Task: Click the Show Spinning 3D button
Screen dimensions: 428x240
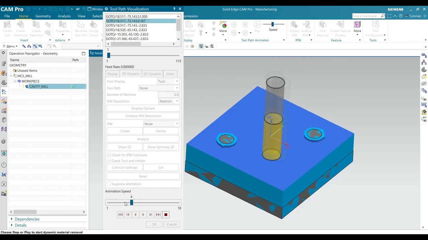Action: [161, 147]
